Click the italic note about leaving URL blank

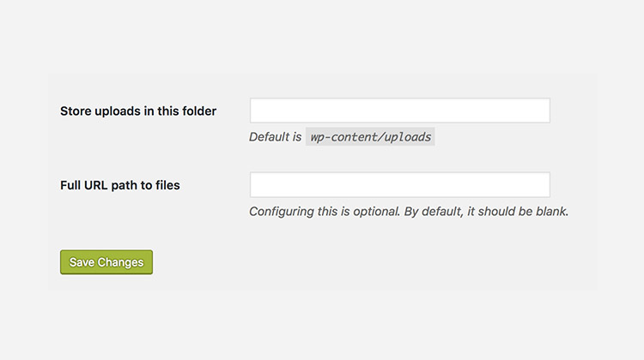pyautogui.click(x=409, y=211)
